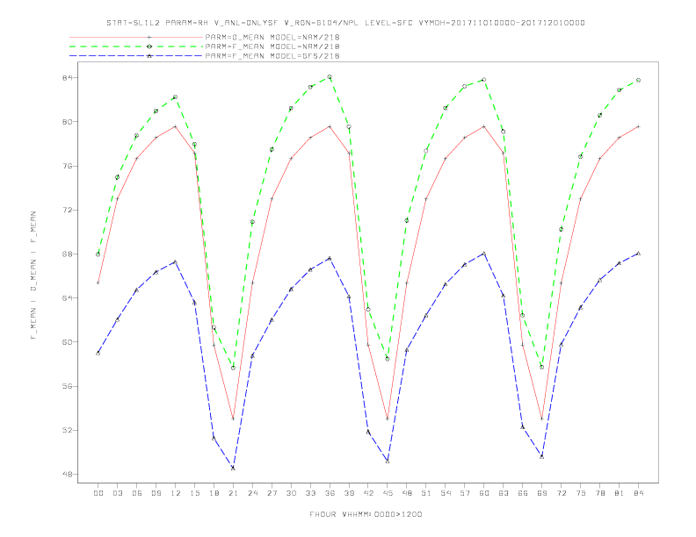Click the chart title starting with STAT=SL1L2 PARAM=RH
This screenshot has height=537, width=696.
tap(345, 23)
